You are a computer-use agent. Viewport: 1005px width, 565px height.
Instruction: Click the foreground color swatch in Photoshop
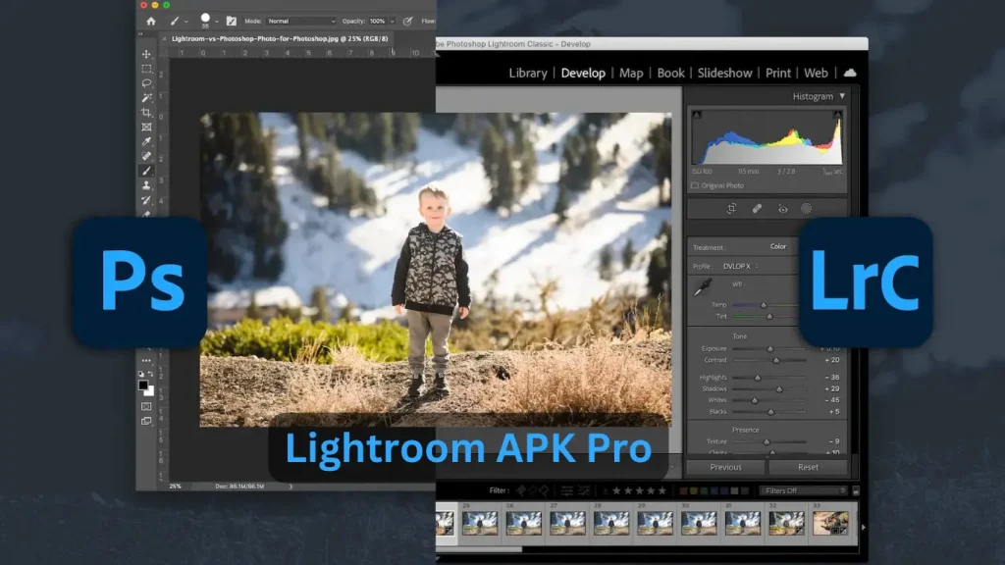[x=143, y=385]
